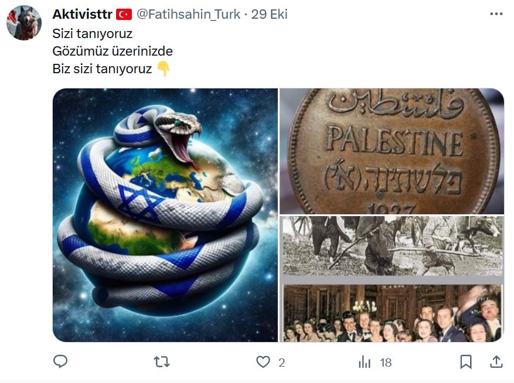The image size is (514, 383).
Task: Click the bookmark icon
Action: pyautogui.click(x=466, y=362)
